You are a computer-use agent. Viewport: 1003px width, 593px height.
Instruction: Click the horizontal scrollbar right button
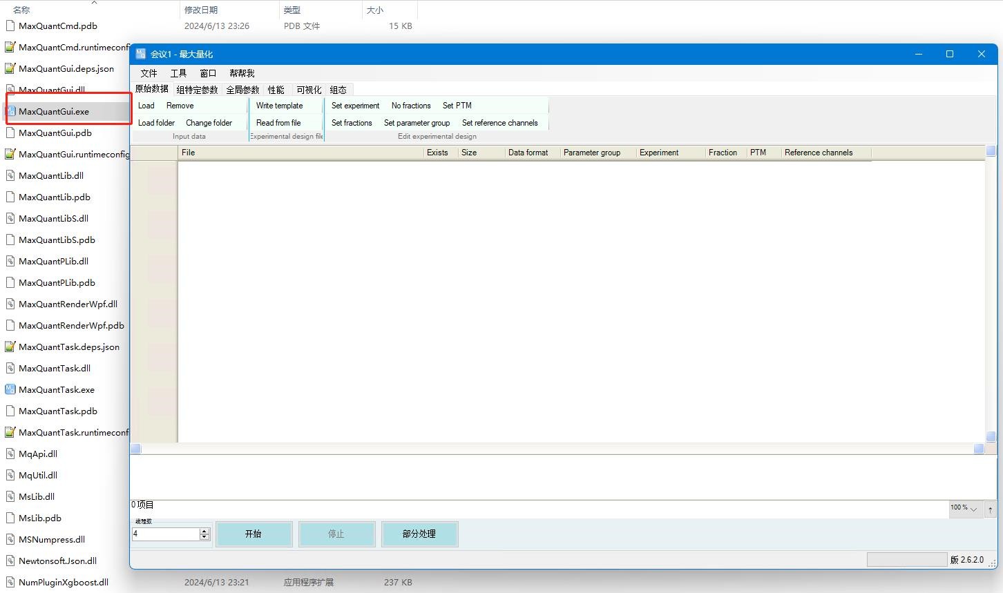pyautogui.click(x=979, y=449)
